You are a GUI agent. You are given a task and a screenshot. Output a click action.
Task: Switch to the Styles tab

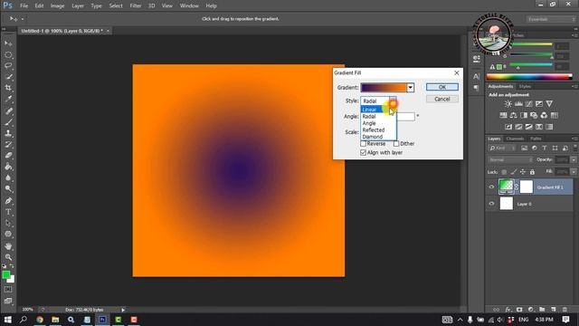pyautogui.click(x=525, y=86)
